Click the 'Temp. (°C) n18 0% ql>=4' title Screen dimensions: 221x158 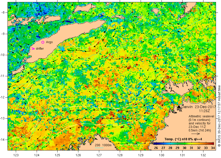click(x=183, y=139)
